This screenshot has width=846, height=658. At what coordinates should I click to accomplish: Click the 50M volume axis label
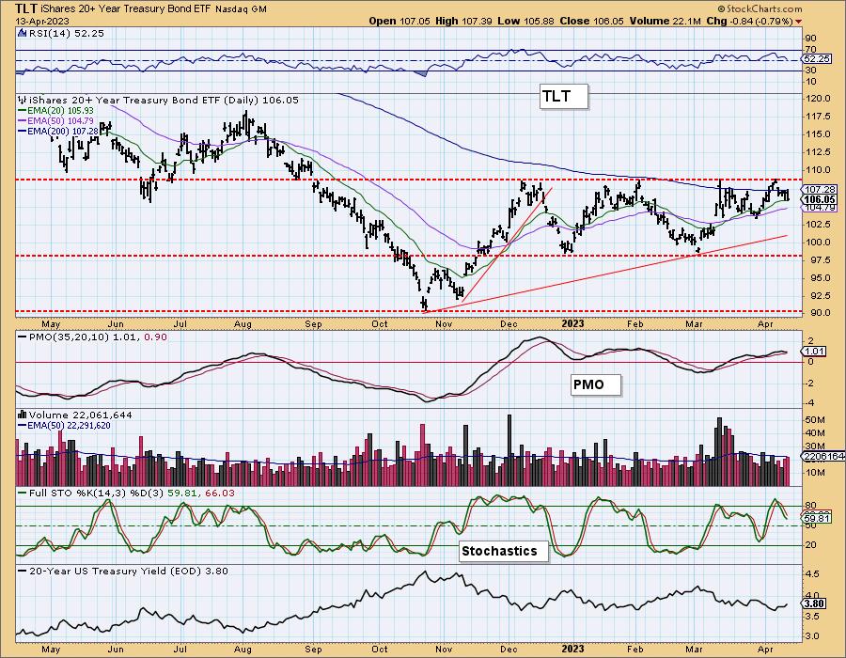click(x=815, y=419)
